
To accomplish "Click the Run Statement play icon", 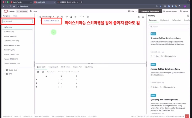I will (x=58, y=17).
